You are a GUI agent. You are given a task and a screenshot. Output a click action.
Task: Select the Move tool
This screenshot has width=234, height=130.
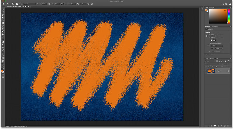point(3,10)
